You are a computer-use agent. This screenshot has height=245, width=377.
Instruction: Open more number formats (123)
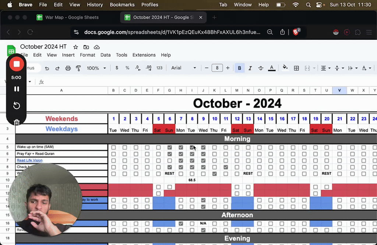159,68
